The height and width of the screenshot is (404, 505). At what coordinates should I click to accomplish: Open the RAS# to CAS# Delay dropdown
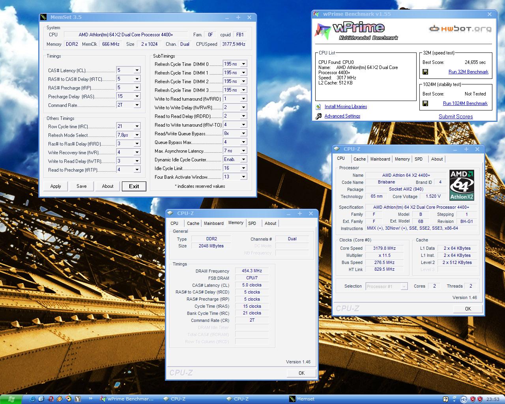click(x=137, y=79)
